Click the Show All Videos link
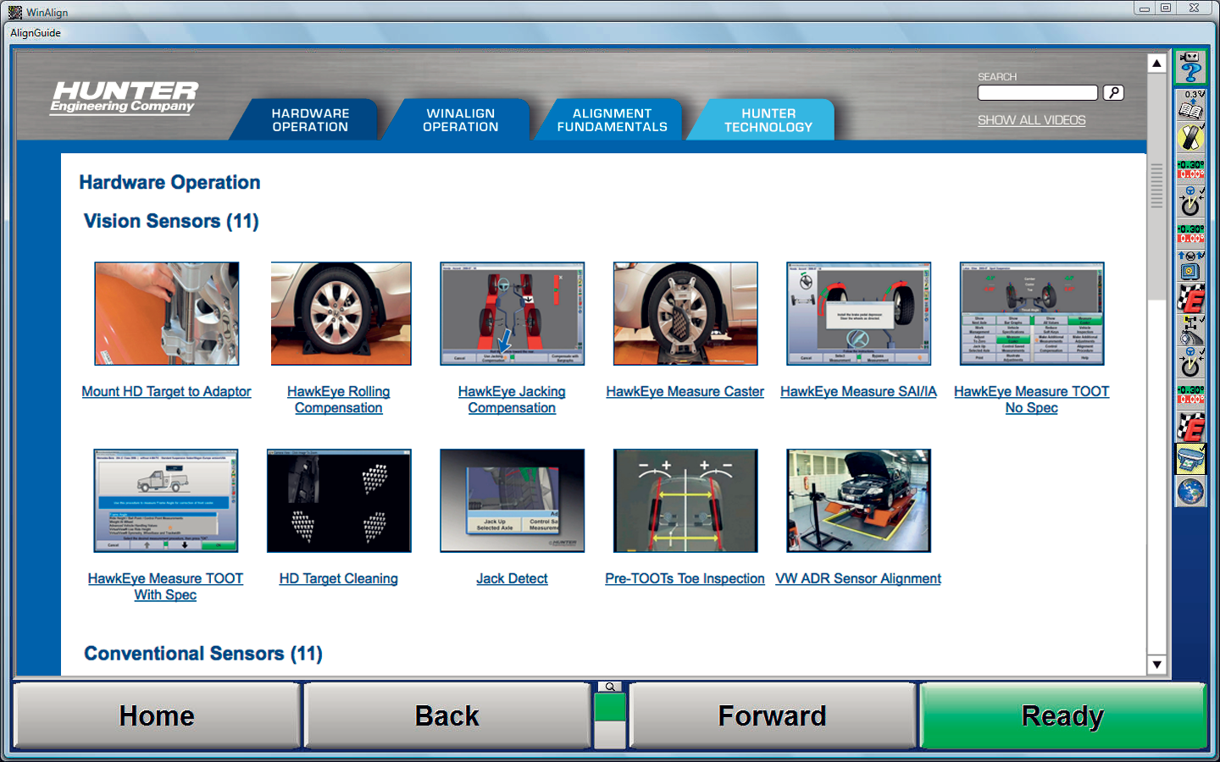Screen dimensions: 1220x762 click(1031, 120)
